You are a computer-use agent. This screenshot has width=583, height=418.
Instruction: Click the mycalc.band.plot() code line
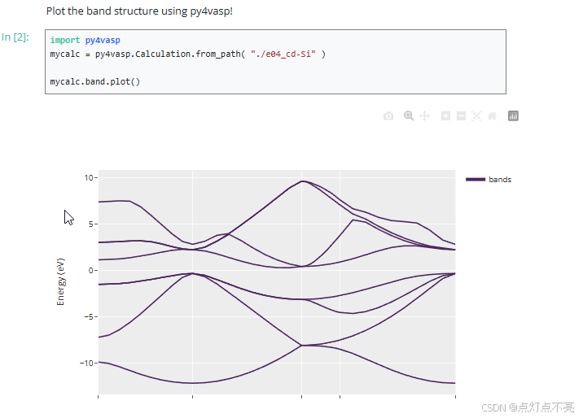click(94, 81)
